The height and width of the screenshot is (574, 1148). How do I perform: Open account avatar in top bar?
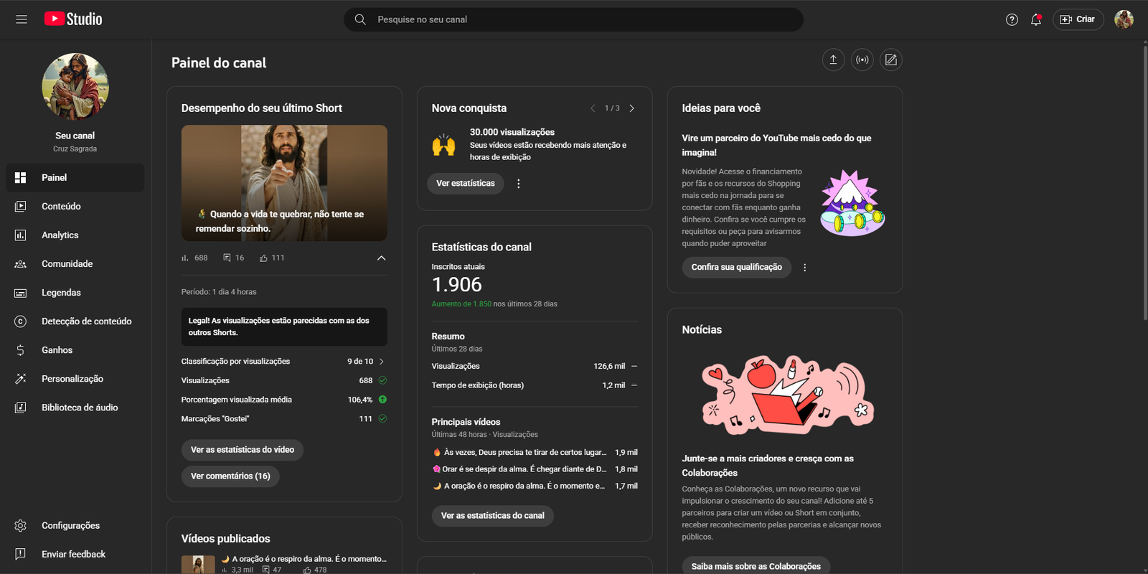[1124, 19]
